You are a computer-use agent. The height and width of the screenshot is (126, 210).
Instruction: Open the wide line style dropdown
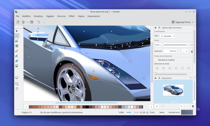pyautogui.click(x=176, y=45)
